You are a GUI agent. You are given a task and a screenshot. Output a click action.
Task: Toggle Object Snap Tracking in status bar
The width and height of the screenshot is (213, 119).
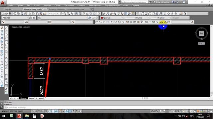[x=57, y=111]
